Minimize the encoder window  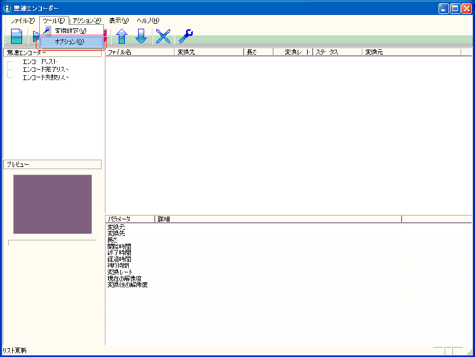pos(444,8)
